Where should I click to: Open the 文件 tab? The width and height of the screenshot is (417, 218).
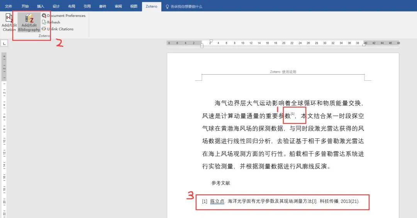(8, 7)
